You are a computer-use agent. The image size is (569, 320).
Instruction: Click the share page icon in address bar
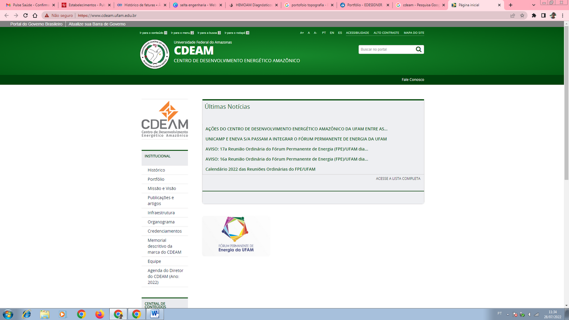[x=513, y=15]
